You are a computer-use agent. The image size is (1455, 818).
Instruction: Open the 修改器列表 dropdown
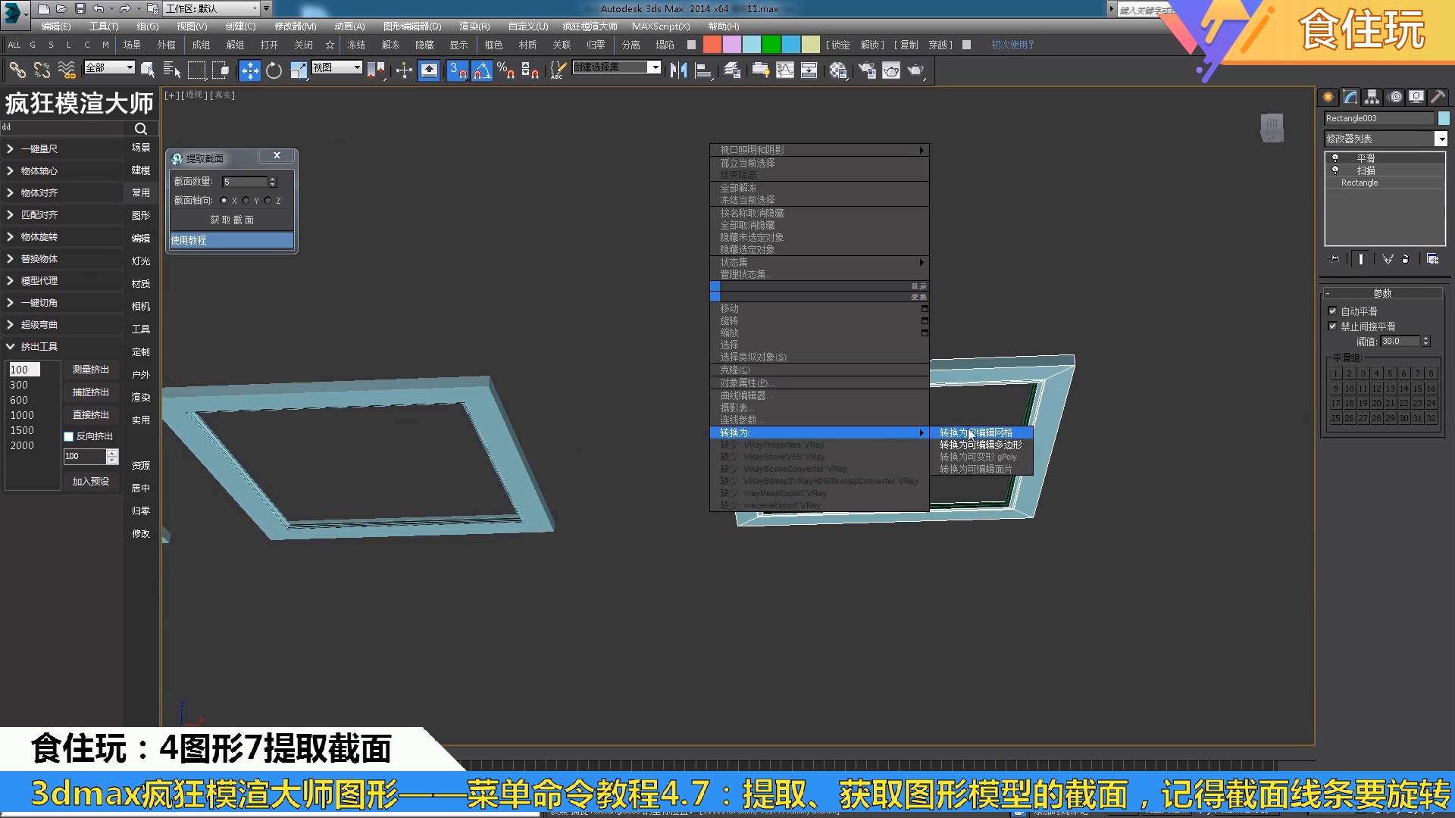tap(1442, 139)
